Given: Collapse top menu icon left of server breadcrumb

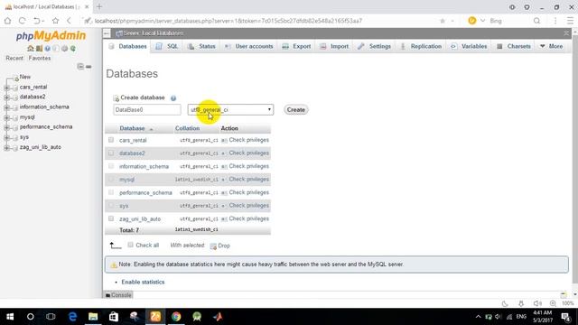Looking at the screenshot, I should click(107, 33).
